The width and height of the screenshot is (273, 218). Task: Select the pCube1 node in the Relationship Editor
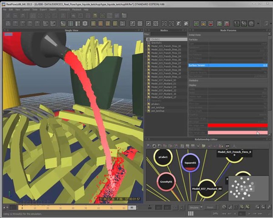click(163, 157)
